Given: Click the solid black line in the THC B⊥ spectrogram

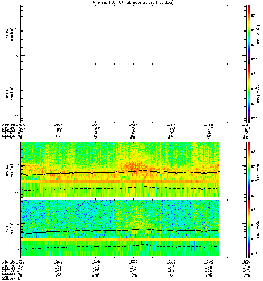Looking at the screenshot, I should pos(120,172).
